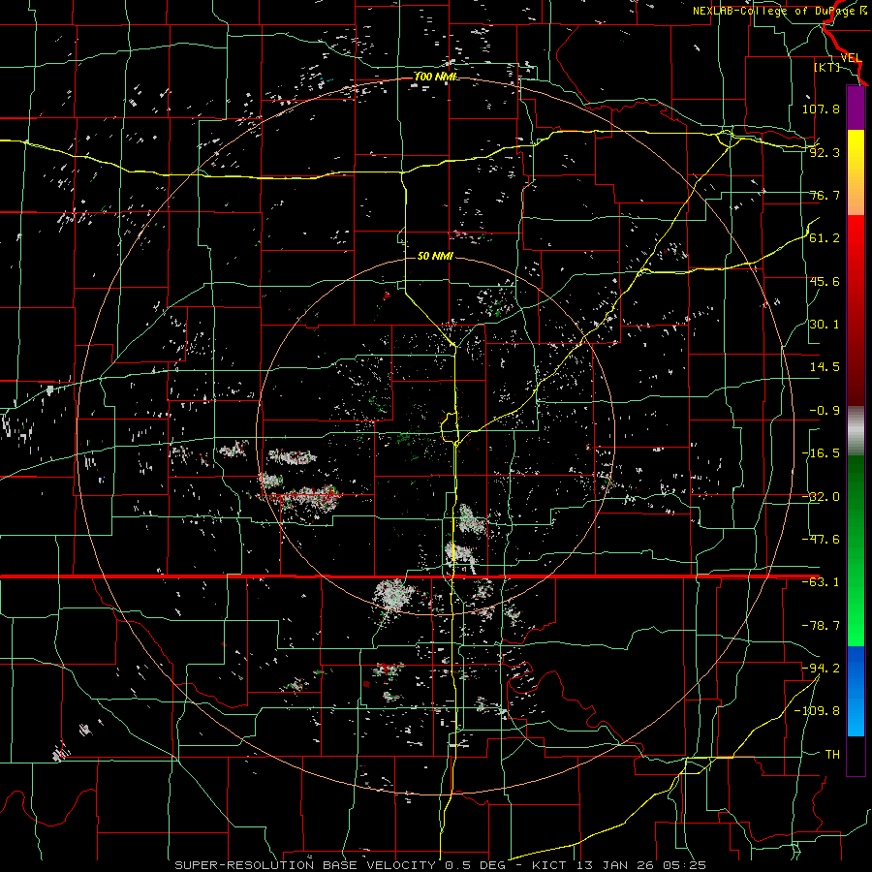Select the 14.5 velocity scale label

click(x=825, y=367)
